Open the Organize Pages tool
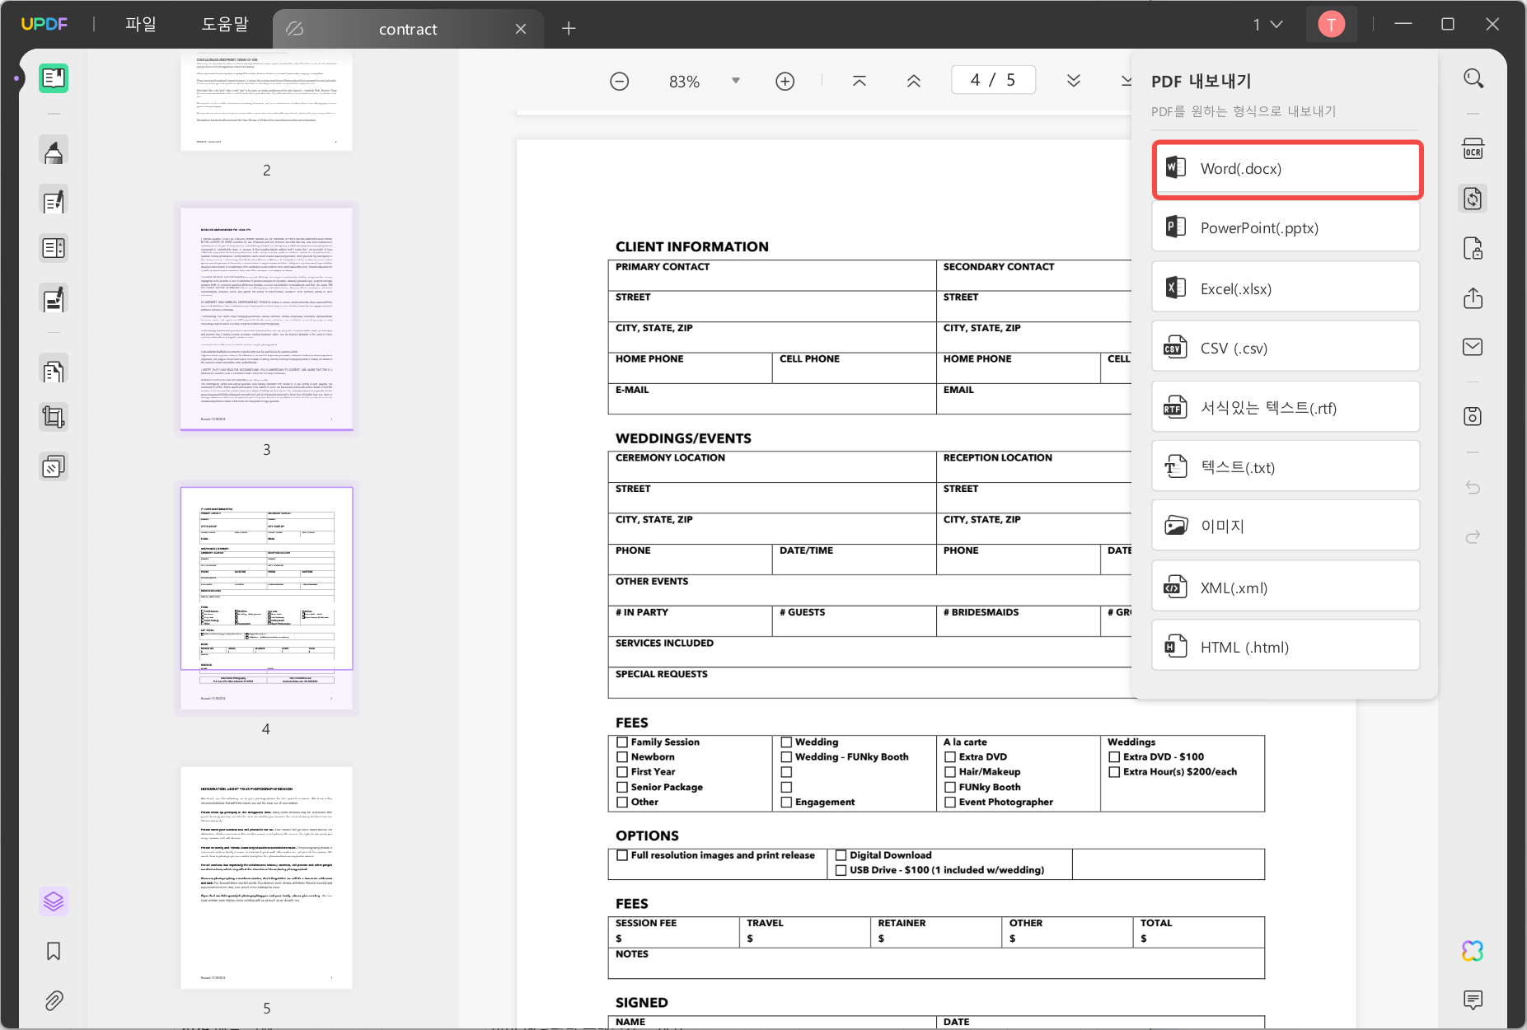This screenshot has width=1527, height=1030. coord(54,372)
